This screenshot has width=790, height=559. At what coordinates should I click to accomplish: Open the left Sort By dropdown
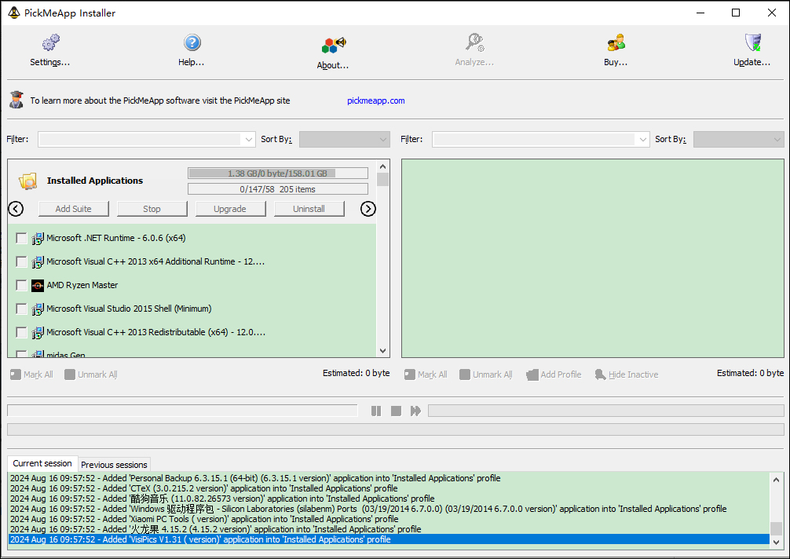click(x=345, y=140)
